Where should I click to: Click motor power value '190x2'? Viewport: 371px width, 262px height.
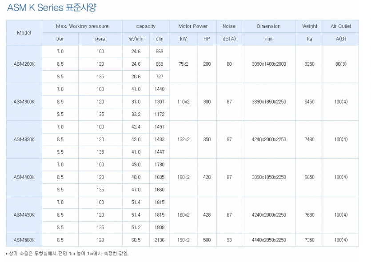(x=184, y=240)
